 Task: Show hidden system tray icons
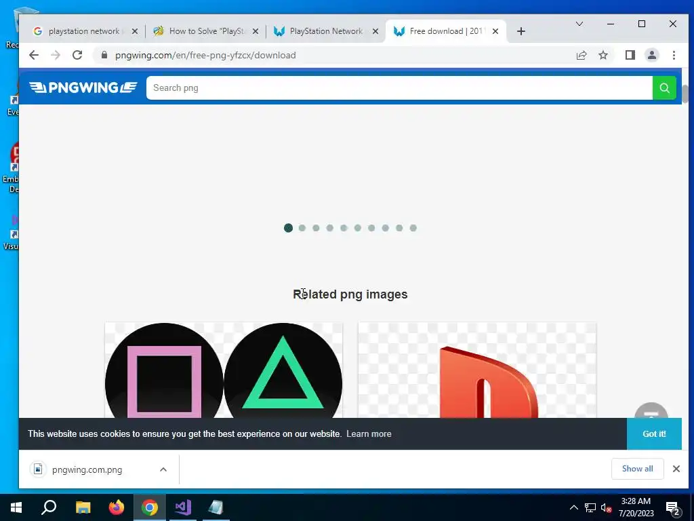coord(573,507)
